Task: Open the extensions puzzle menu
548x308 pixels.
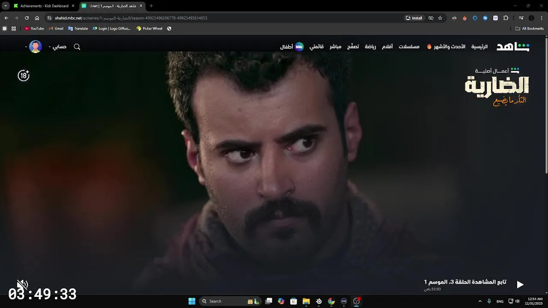Action: pos(506,18)
